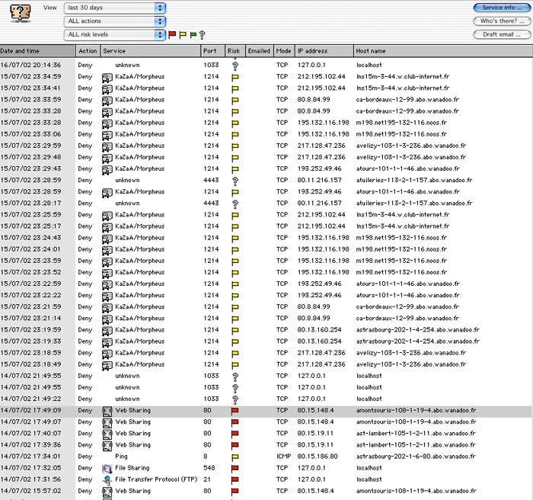Open the 'last 30 days' view dropdown
Viewport: 533px width, 500px height.
[115, 8]
